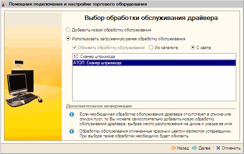
Task: Select 'Использовать загруженную ранее обработку' radio button
Action: tap(68, 38)
